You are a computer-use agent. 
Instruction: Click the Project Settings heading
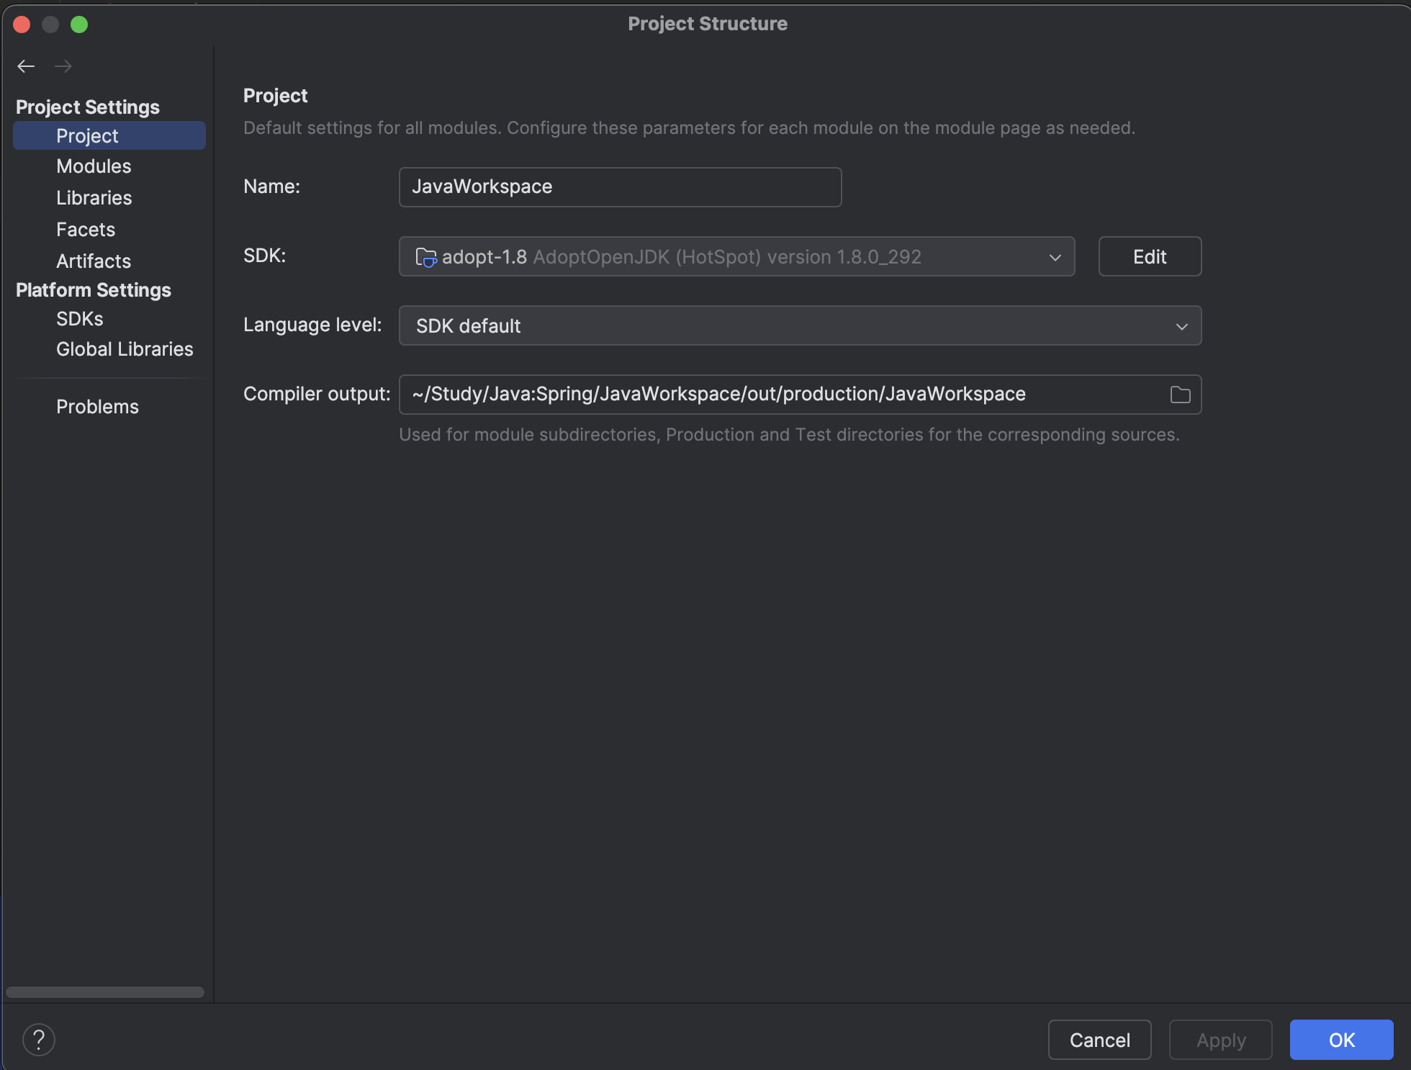click(x=88, y=107)
